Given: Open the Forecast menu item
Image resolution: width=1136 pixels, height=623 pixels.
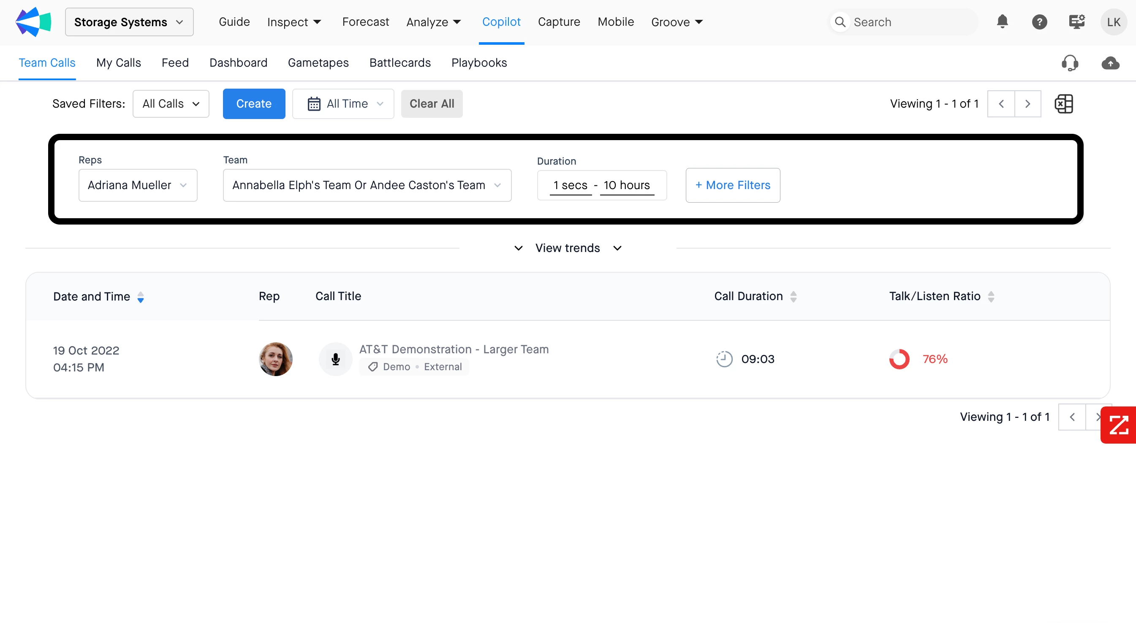Looking at the screenshot, I should [x=365, y=22].
